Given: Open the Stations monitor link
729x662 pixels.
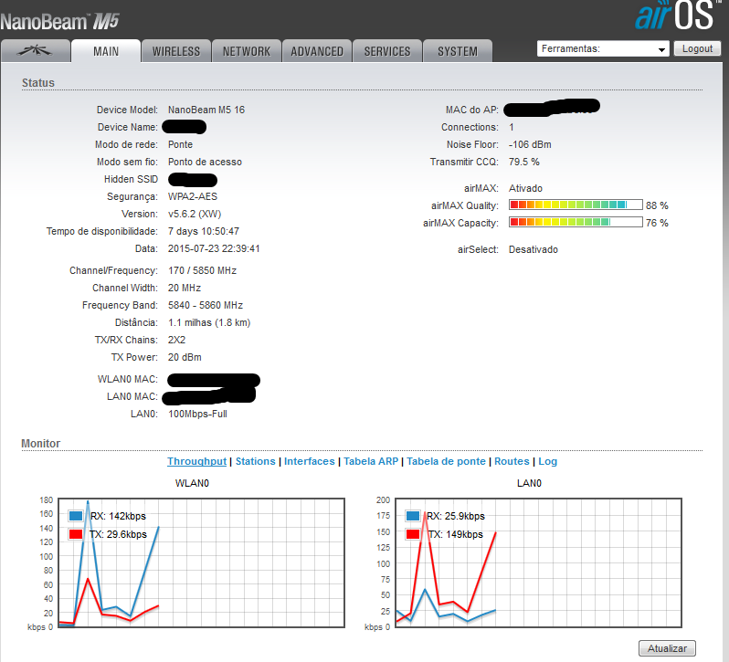Looking at the screenshot, I should tap(255, 461).
